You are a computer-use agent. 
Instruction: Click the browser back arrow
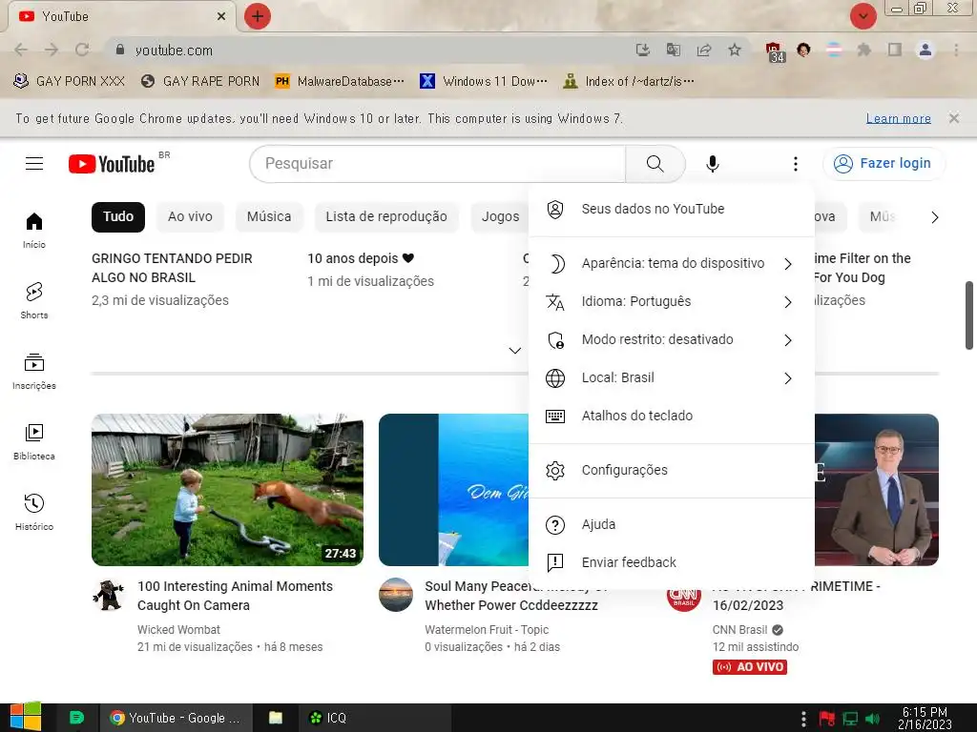[21, 50]
